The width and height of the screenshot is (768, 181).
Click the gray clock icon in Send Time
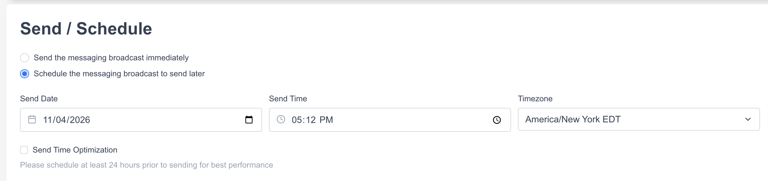[281, 120]
